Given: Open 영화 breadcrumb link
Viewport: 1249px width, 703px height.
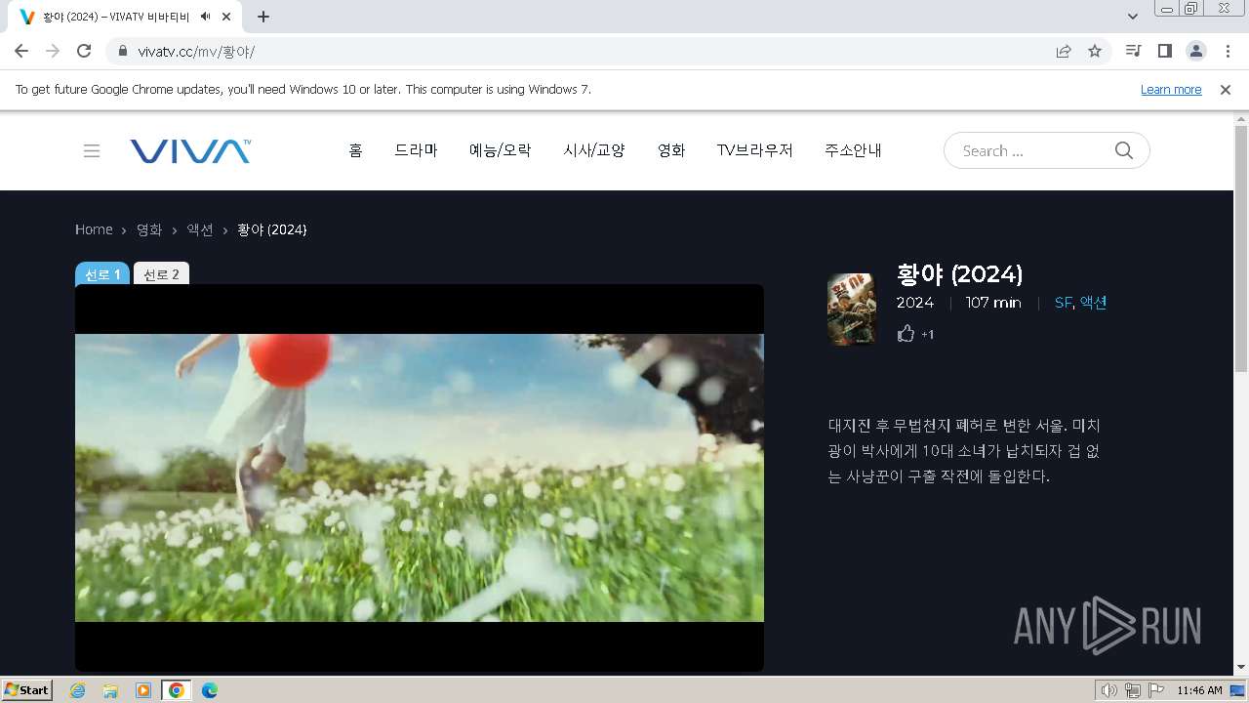Looking at the screenshot, I should coord(149,229).
